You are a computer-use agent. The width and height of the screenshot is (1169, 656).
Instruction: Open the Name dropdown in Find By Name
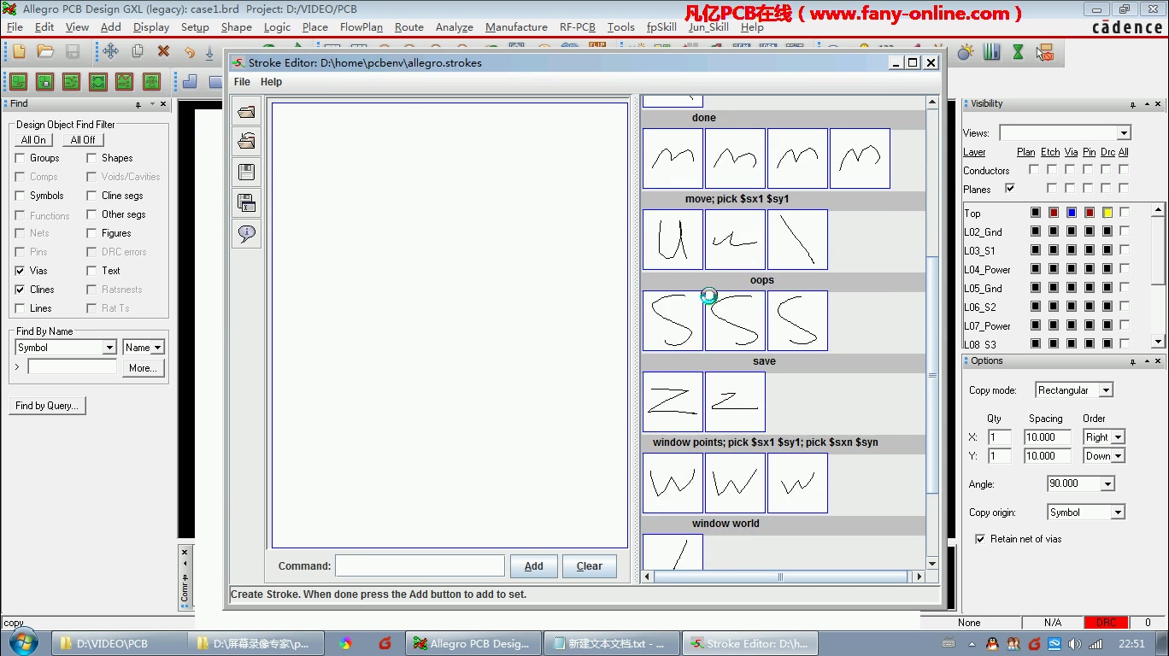click(x=157, y=348)
